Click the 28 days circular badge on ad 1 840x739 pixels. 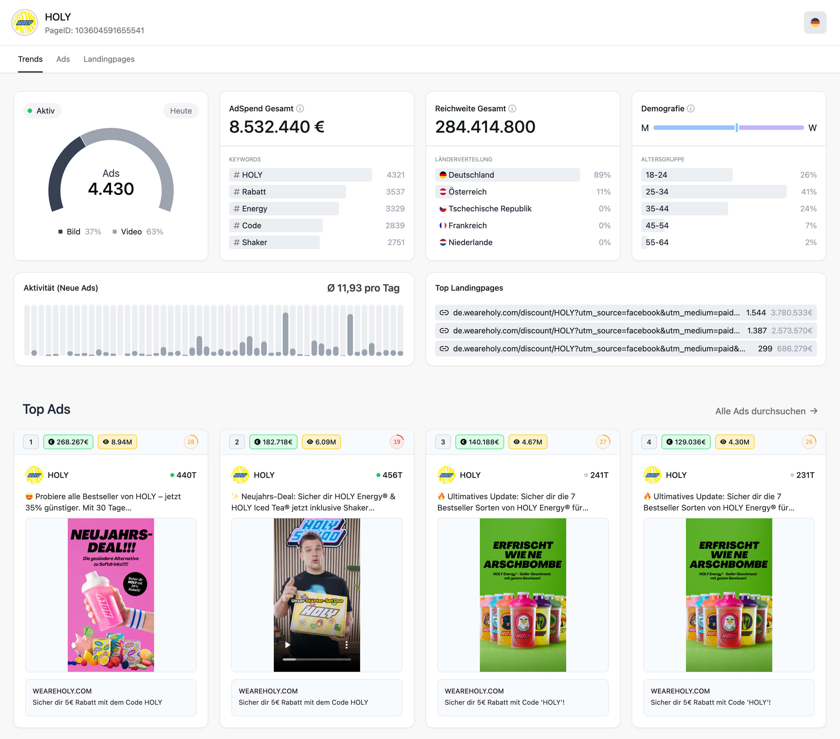pos(191,442)
